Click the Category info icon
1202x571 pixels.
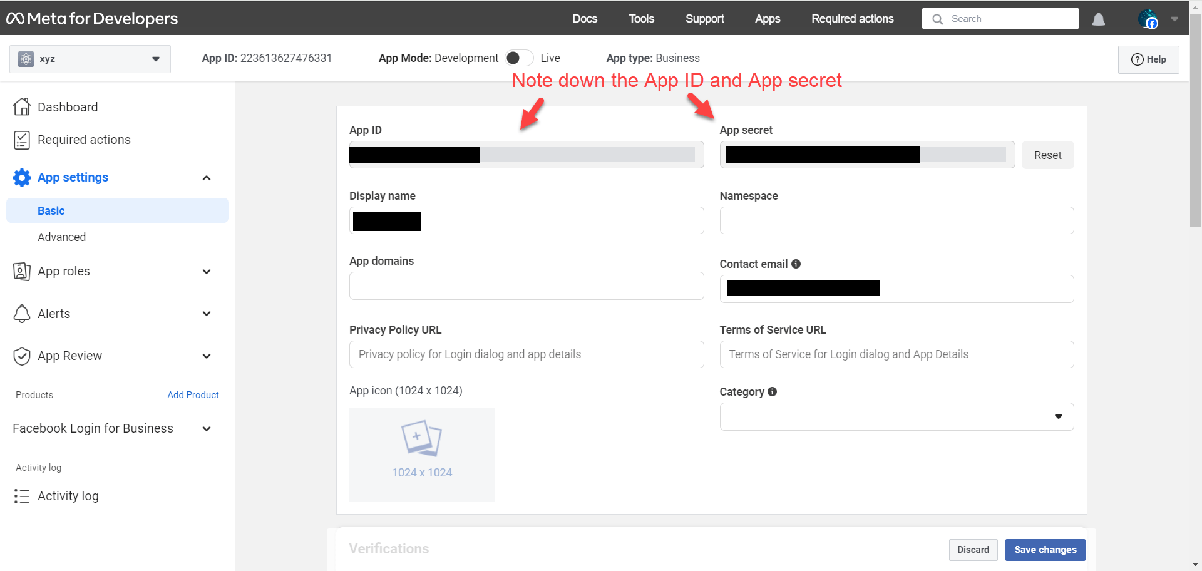(x=772, y=392)
